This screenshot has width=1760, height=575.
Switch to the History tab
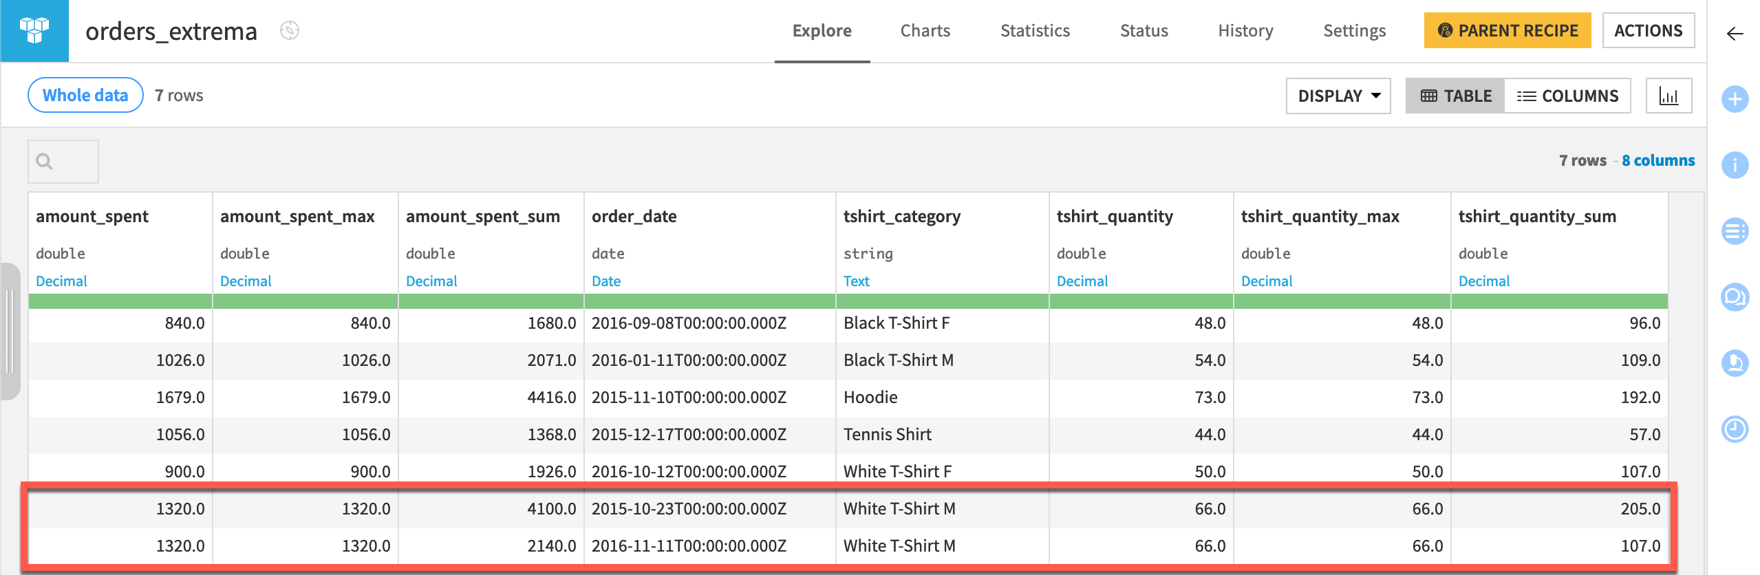tap(1245, 31)
